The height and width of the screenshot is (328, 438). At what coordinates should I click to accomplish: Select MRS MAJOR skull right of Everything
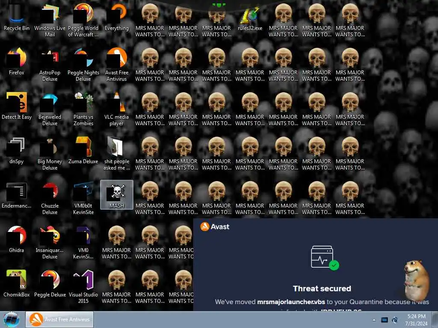click(150, 20)
